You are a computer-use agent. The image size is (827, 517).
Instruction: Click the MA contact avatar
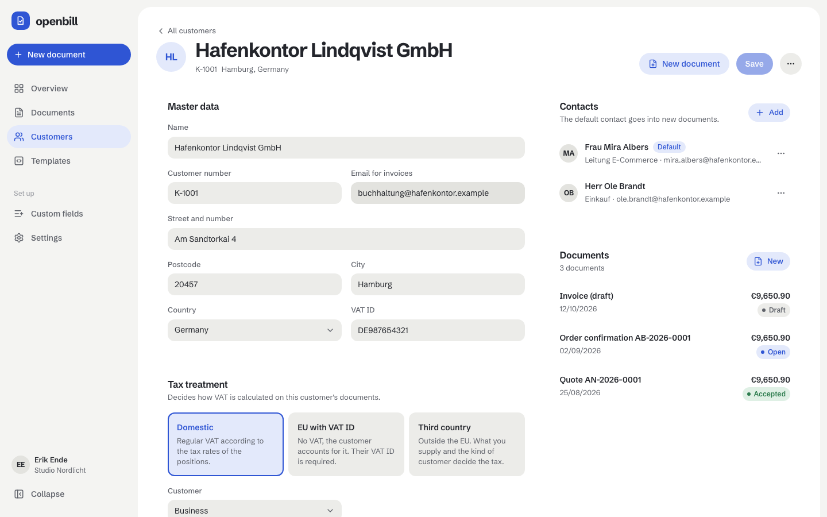click(x=569, y=153)
